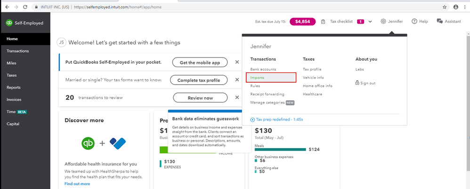Dismiss the mobile app prompt with X
The width and height of the screenshot is (470, 189).
point(237,62)
